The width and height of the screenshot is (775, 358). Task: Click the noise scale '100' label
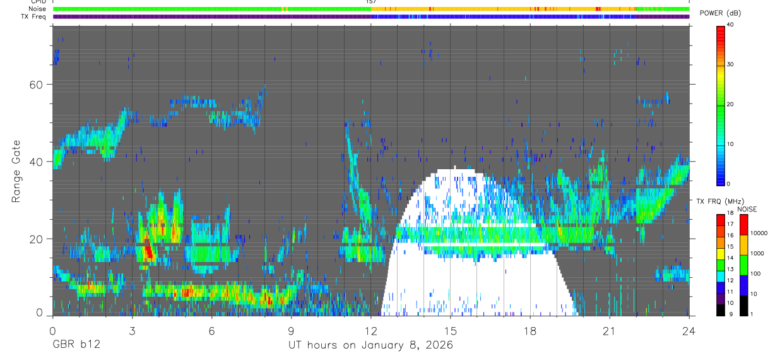pyautogui.click(x=756, y=273)
